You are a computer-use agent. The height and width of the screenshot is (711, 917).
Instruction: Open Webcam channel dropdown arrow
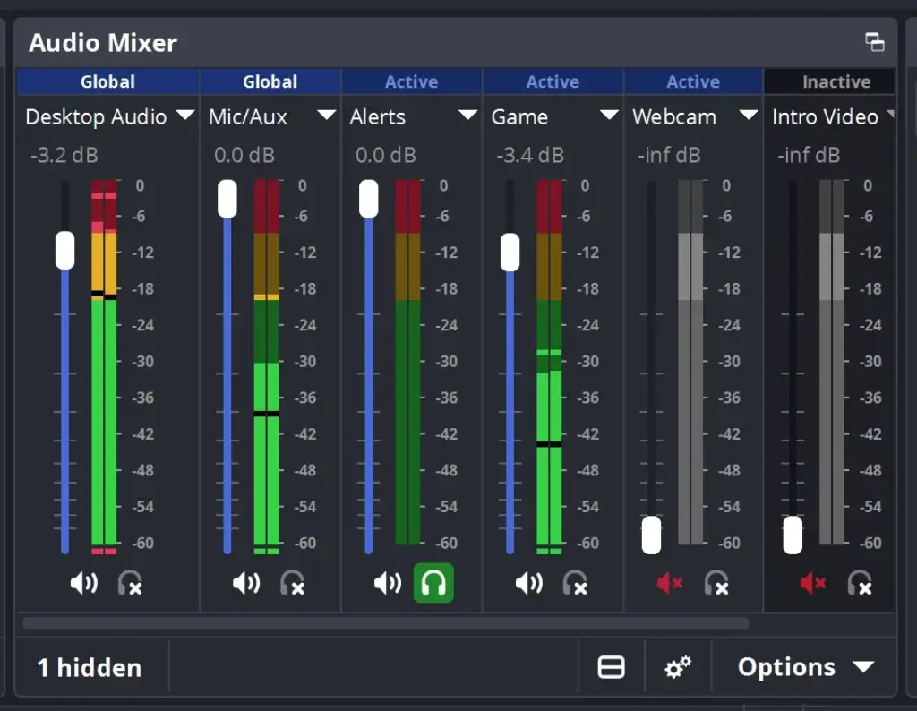point(750,115)
